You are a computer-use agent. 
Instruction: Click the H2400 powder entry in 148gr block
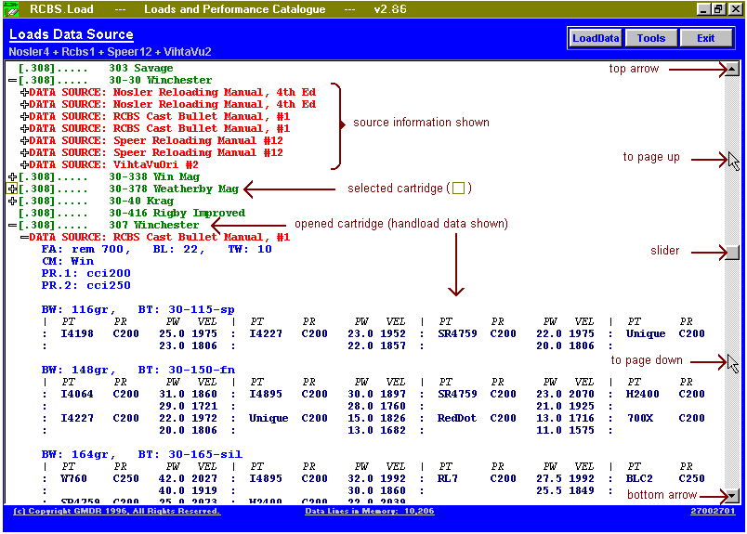[x=643, y=394]
